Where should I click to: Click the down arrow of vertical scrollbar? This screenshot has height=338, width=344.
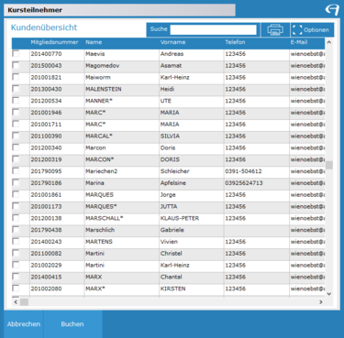(x=329, y=294)
